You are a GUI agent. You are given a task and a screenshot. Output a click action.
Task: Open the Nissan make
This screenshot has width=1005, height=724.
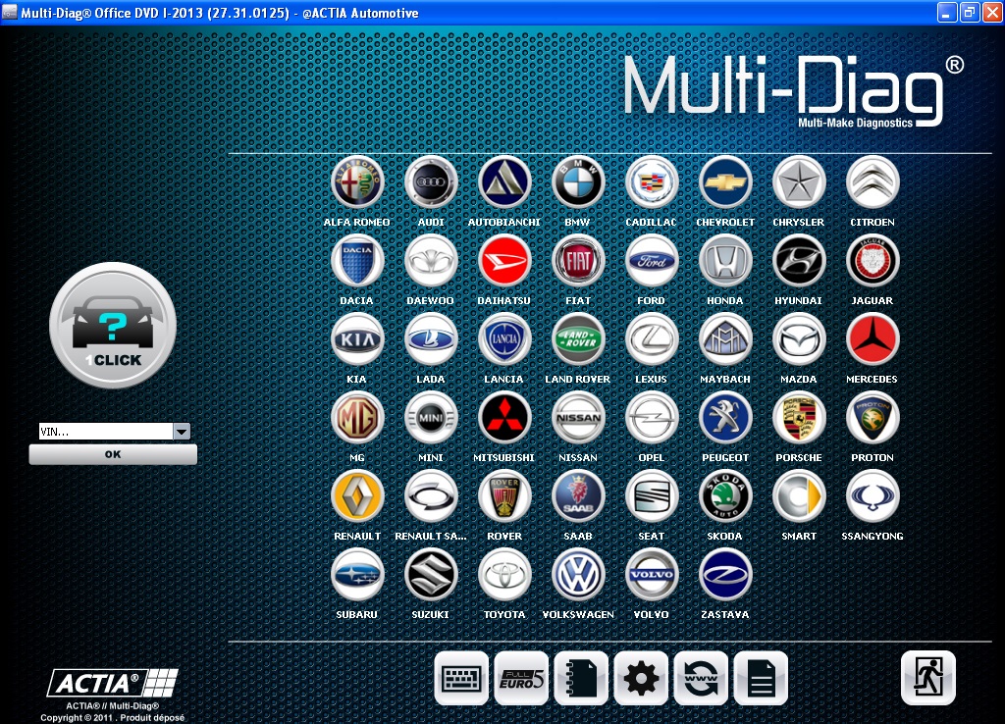pyautogui.click(x=578, y=418)
